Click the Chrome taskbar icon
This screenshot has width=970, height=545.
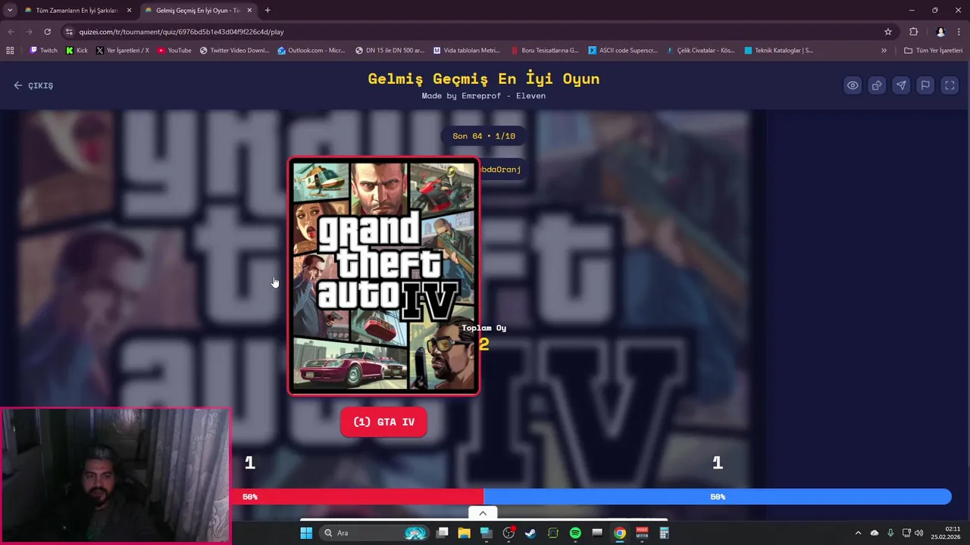(x=620, y=533)
